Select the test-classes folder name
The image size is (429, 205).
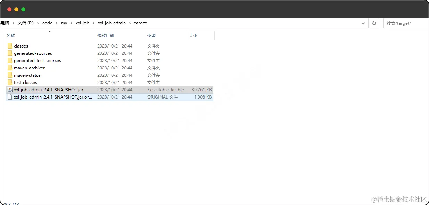coord(25,82)
